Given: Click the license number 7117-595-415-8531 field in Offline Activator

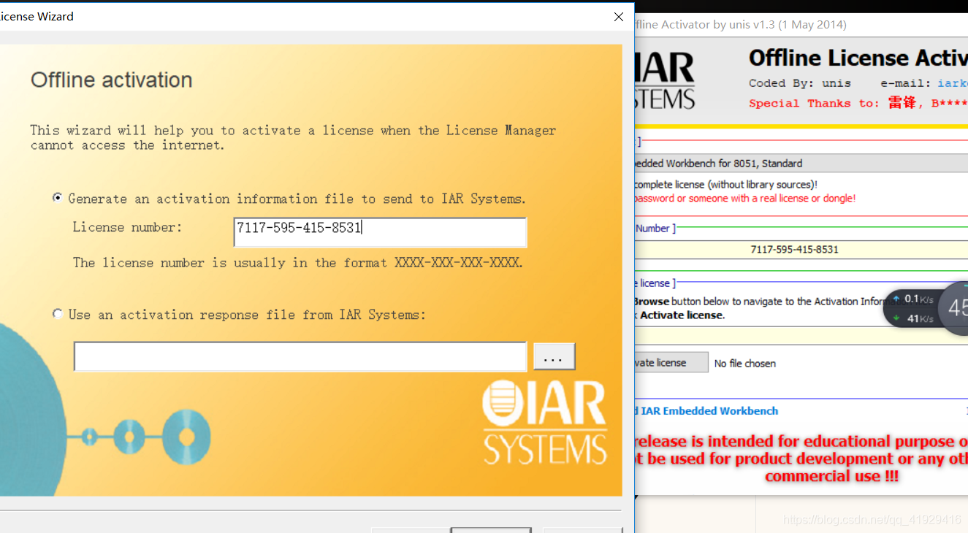Looking at the screenshot, I should coord(801,249).
